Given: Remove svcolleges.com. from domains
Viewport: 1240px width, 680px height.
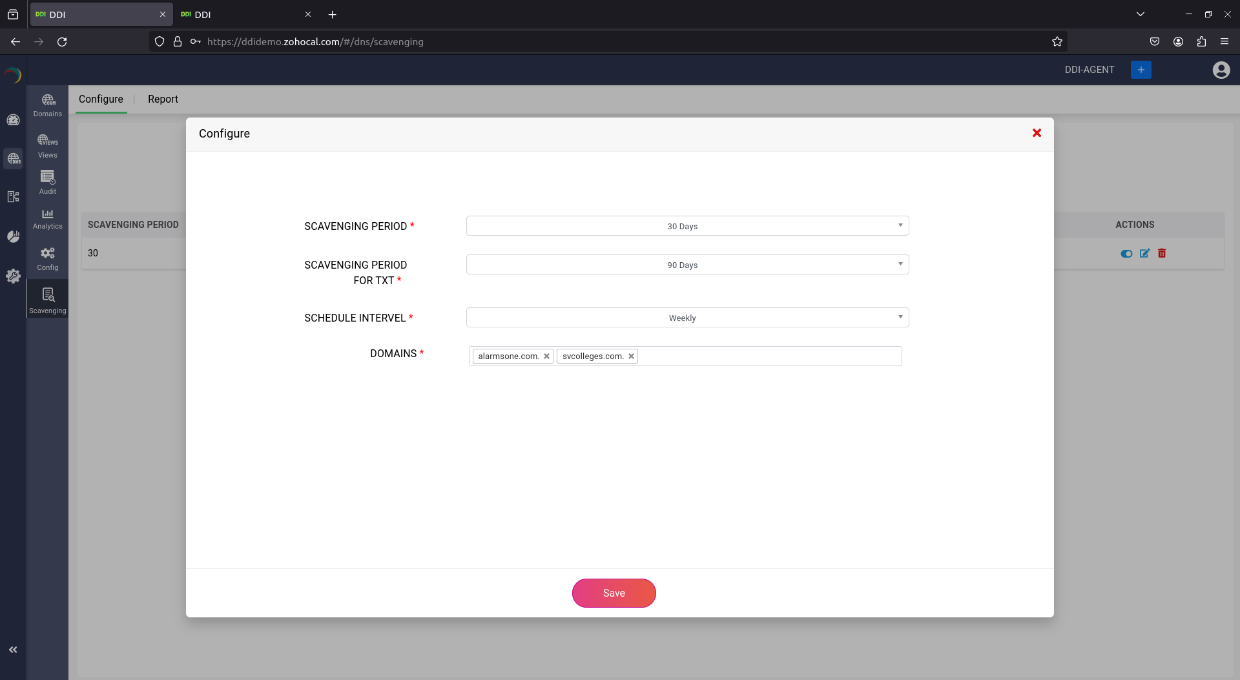Looking at the screenshot, I should tap(631, 356).
